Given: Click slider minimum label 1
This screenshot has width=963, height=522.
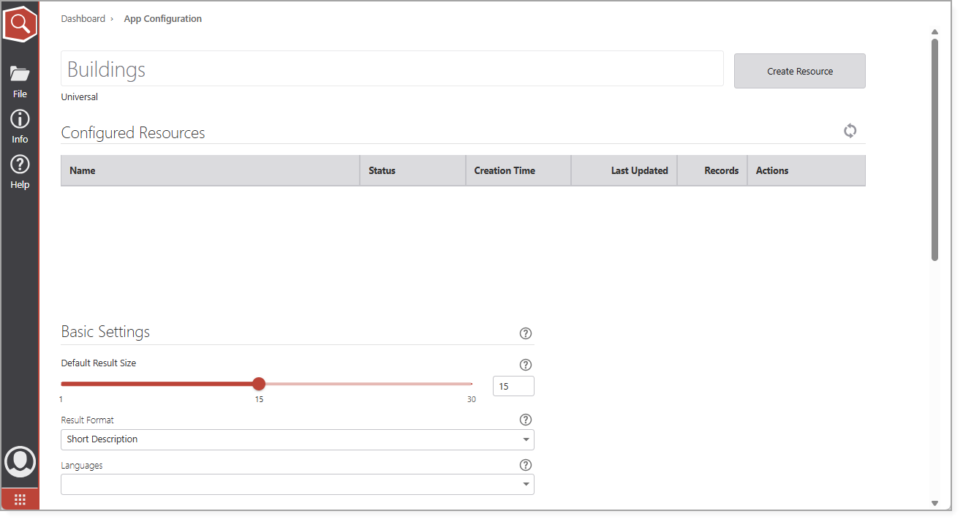Looking at the screenshot, I should (61, 399).
